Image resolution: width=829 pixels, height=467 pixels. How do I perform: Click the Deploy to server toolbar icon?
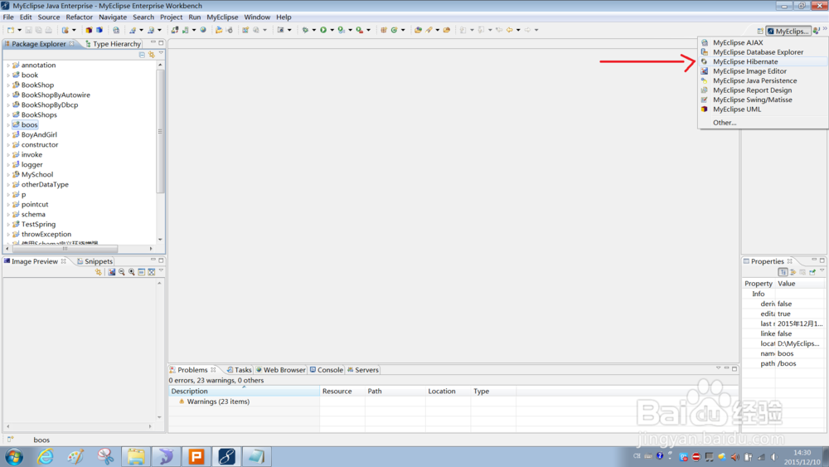pyautogui.click(x=175, y=30)
